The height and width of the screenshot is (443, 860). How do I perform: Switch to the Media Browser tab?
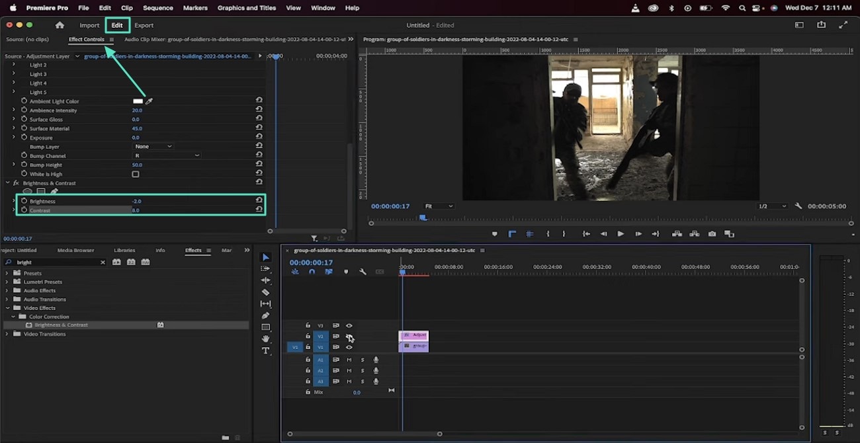pyautogui.click(x=75, y=250)
